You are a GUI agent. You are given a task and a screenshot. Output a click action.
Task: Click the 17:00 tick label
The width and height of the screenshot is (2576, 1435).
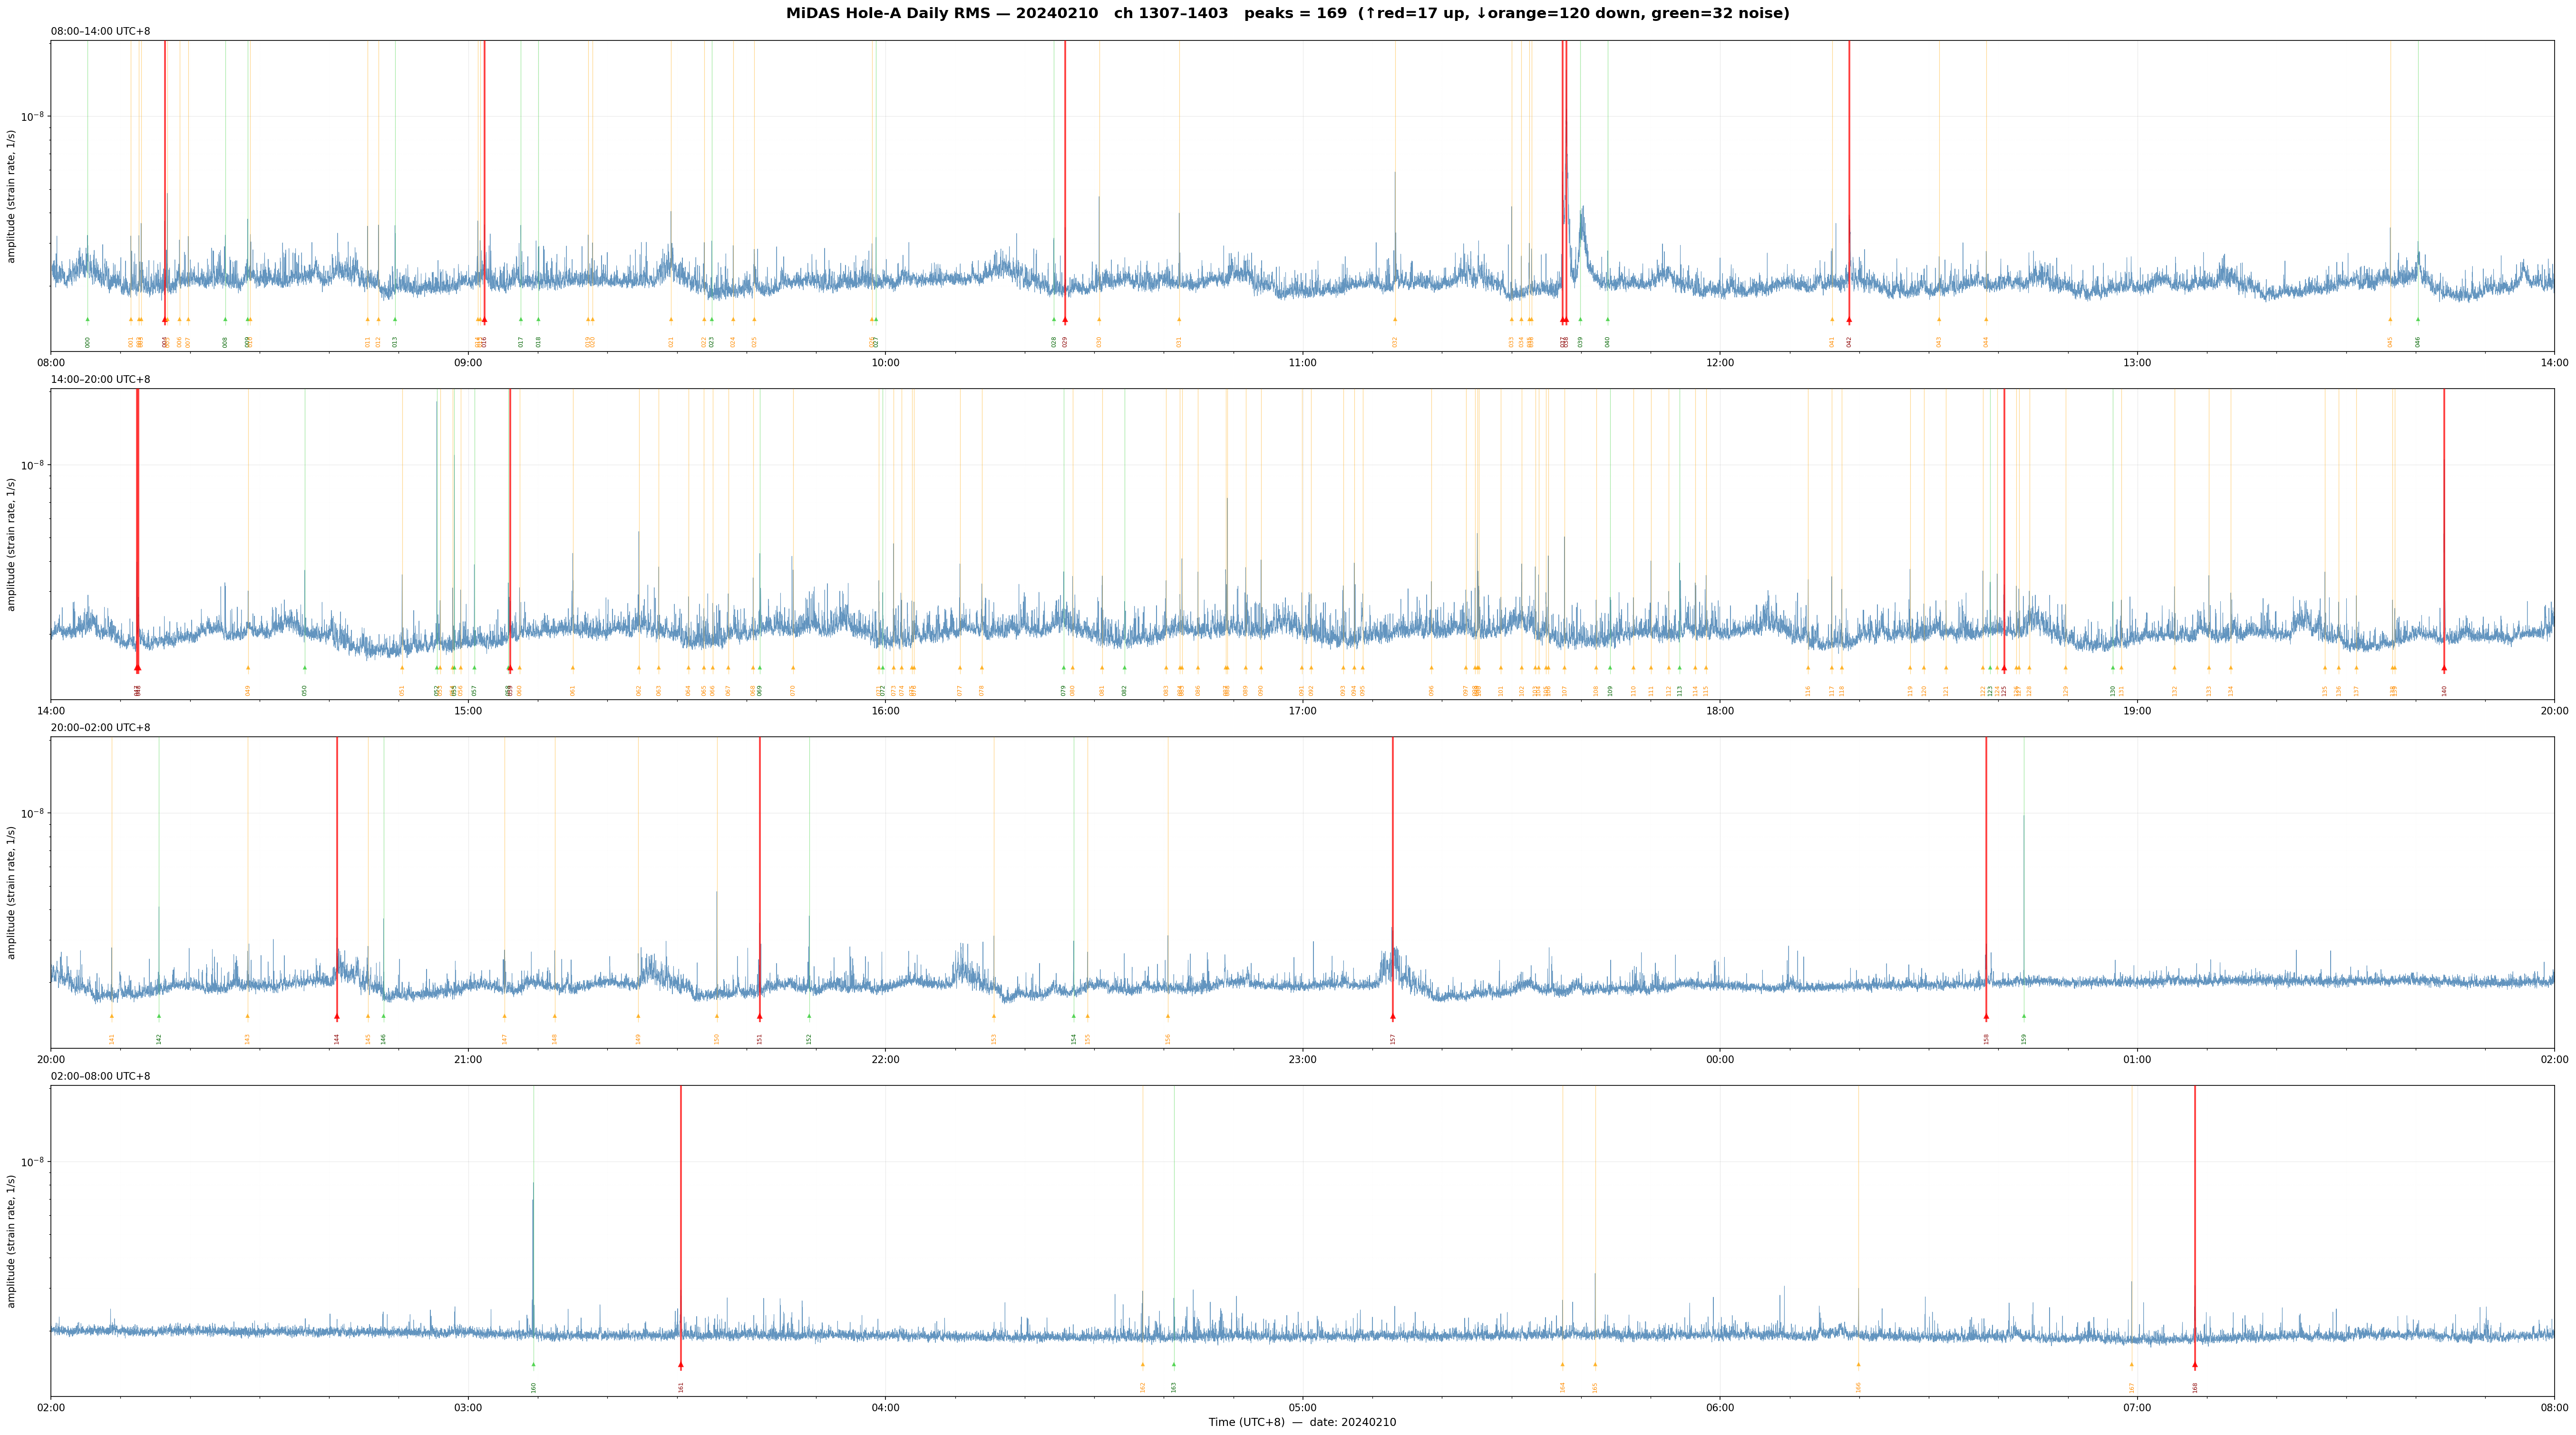coord(1303,711)
